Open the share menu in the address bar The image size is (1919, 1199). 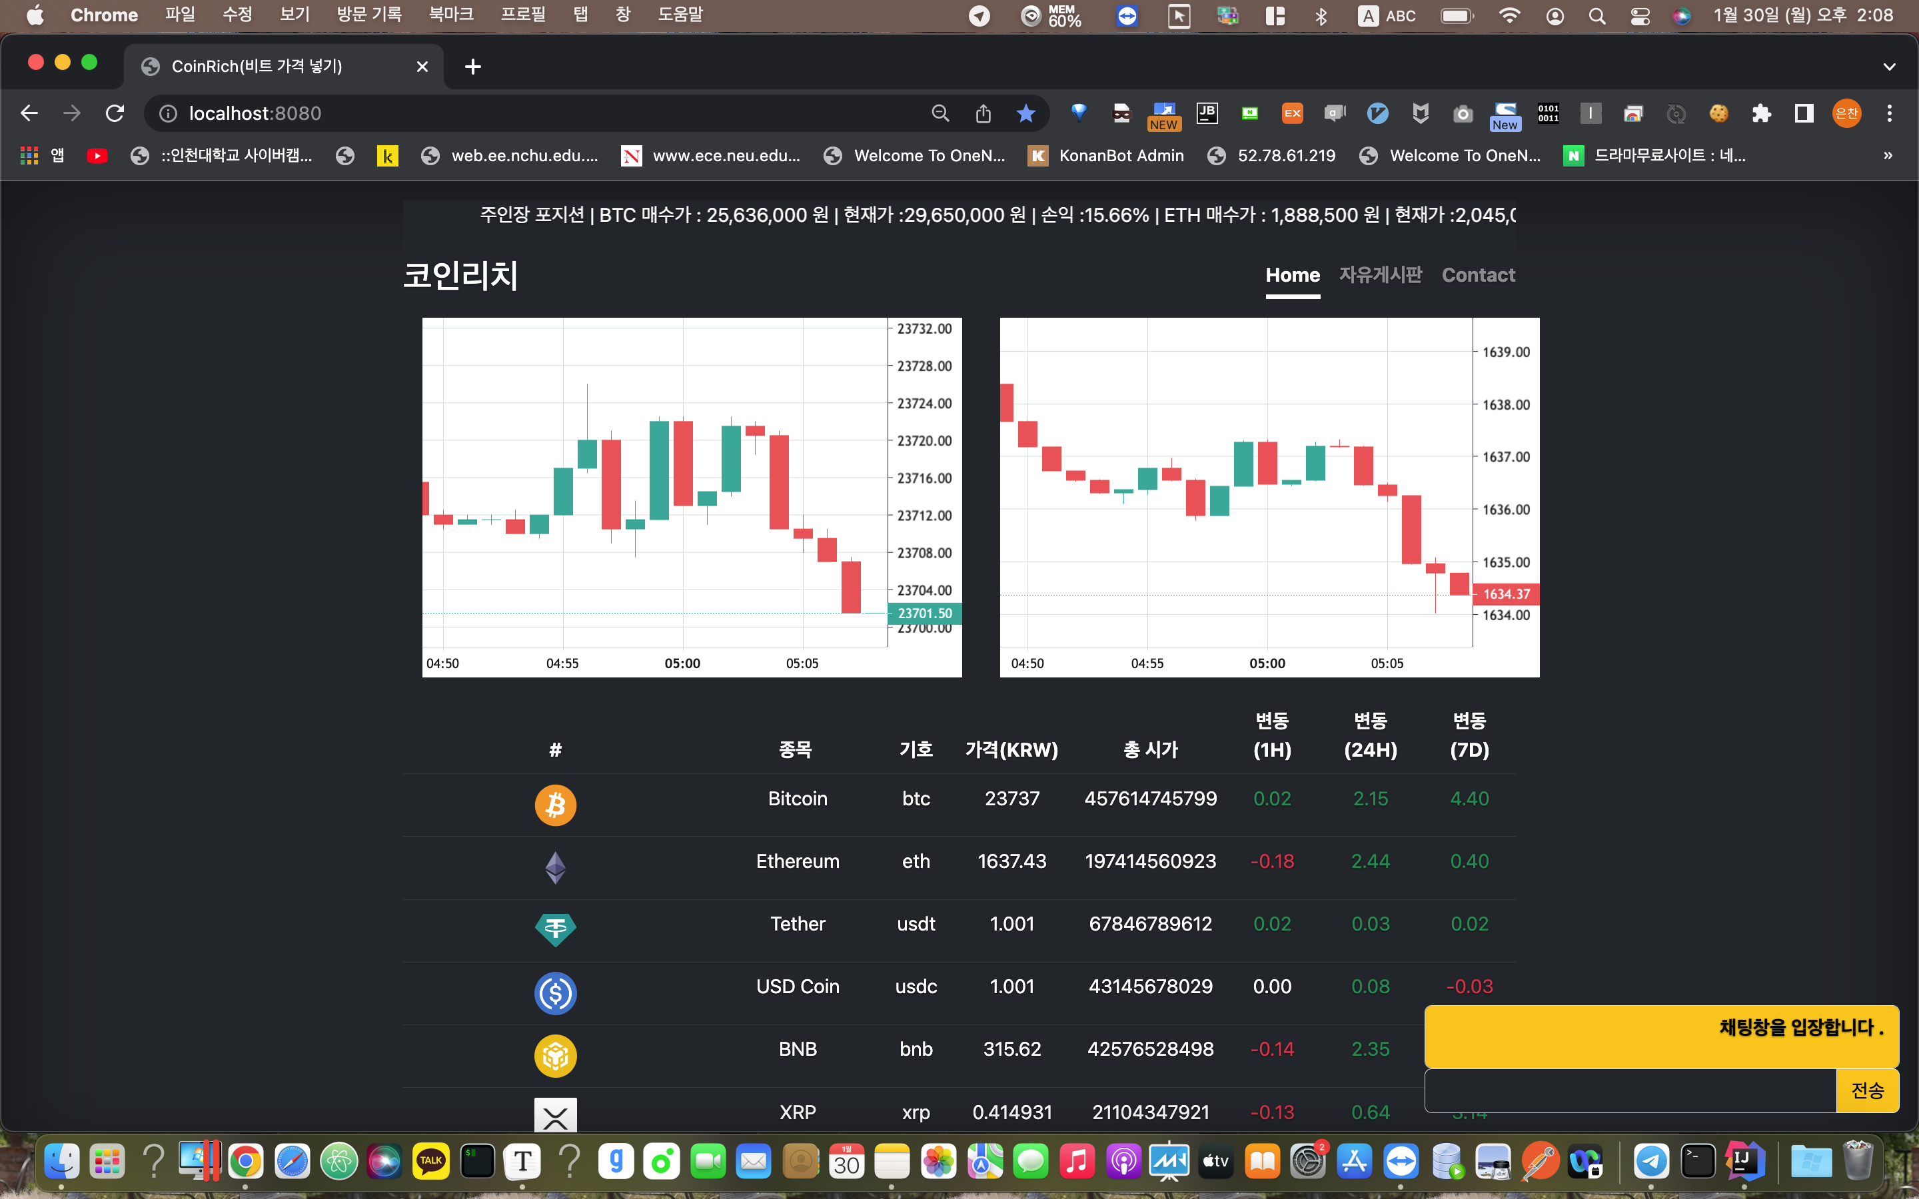(x=983, y=113)
